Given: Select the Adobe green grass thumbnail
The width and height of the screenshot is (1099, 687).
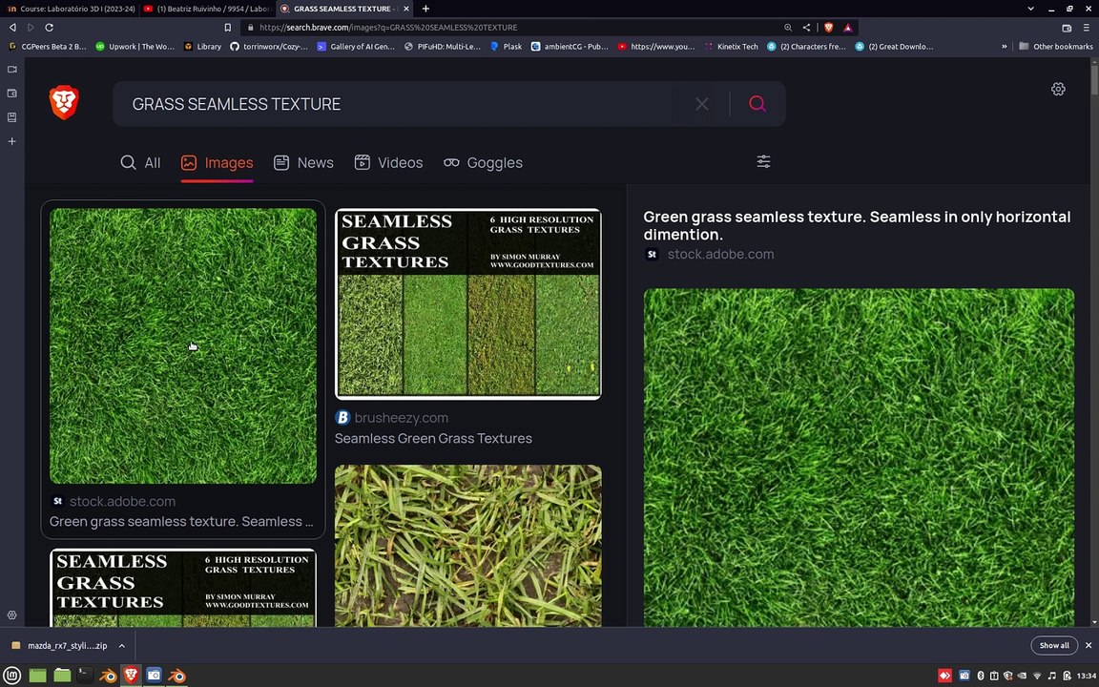Looking at the screenshot, I should coord(183,345).
